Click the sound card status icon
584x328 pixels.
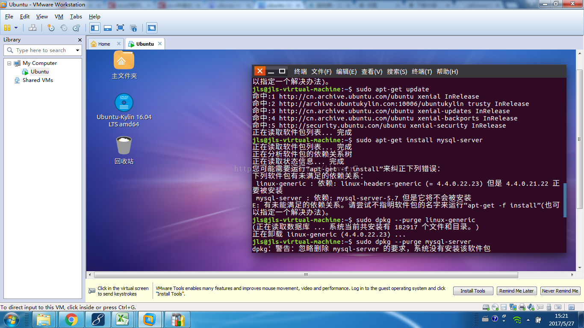(x=531, y=307)
